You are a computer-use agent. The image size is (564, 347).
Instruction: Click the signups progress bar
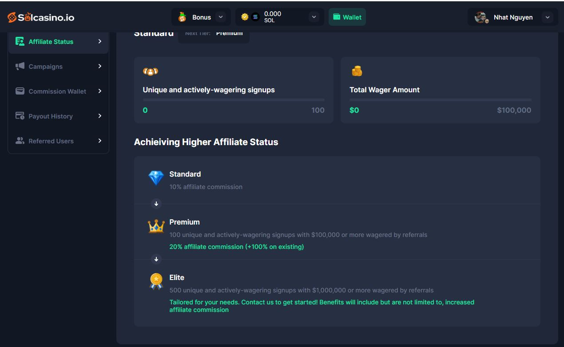click(234, 100)
